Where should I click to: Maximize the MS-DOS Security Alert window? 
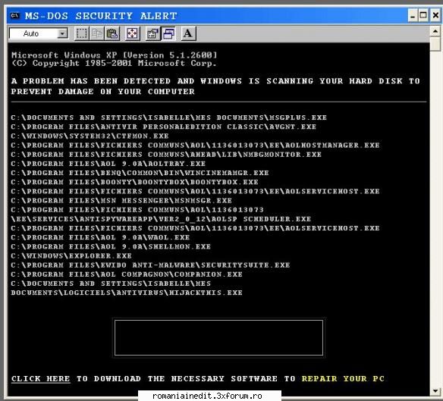coord(423,15)
